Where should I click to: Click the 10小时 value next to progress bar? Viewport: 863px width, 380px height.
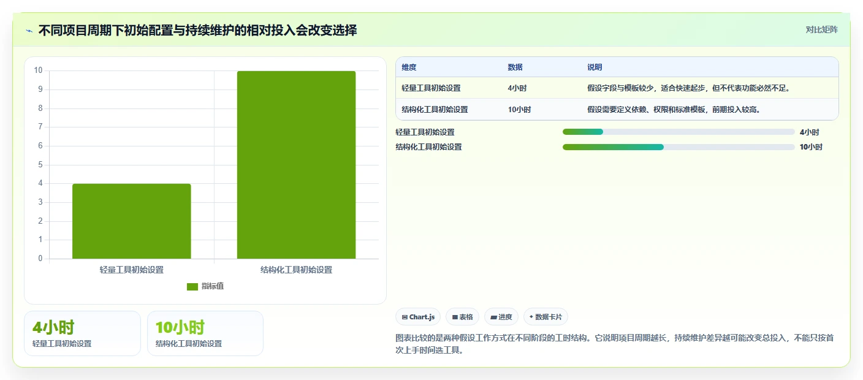(811, 147)
